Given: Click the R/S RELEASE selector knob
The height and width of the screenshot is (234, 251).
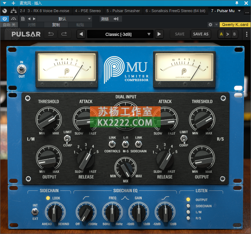Looking at the screenshot, I should click(x=165, y=160).
